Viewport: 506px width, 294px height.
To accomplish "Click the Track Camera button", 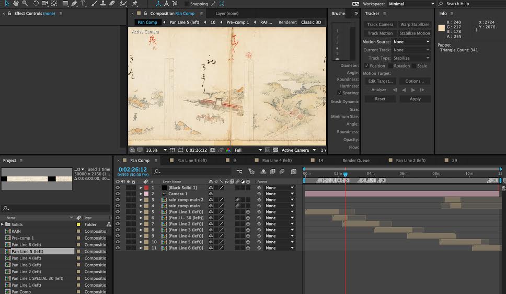I will [380, 25].
